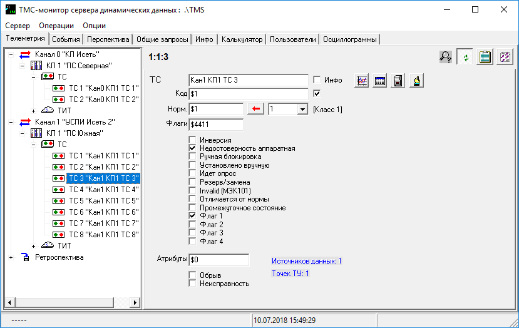519x328 pixels.
Task: Expand the Ретроспектива tree node
Action: [x=11, y=257]
